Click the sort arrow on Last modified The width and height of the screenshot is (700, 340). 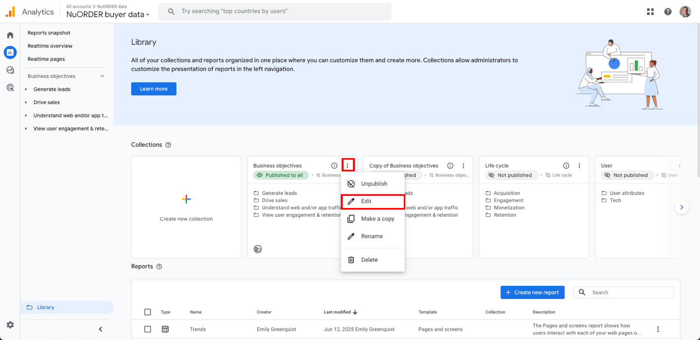pos(355,312)
